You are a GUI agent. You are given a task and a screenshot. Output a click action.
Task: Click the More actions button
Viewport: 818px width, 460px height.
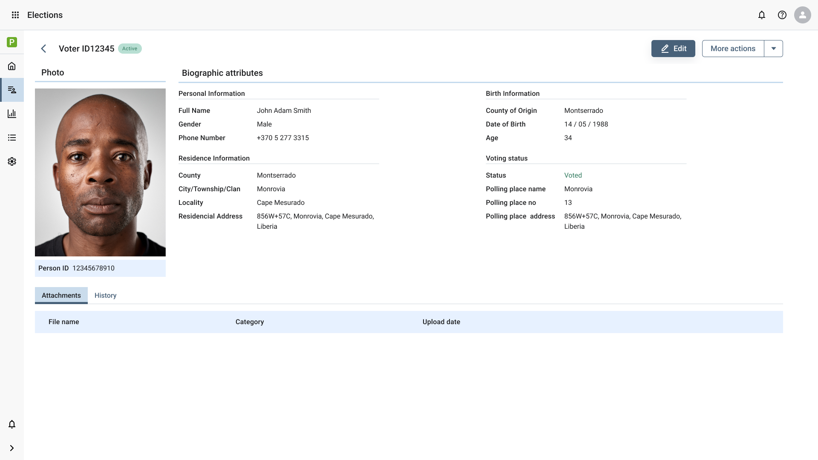733,49
